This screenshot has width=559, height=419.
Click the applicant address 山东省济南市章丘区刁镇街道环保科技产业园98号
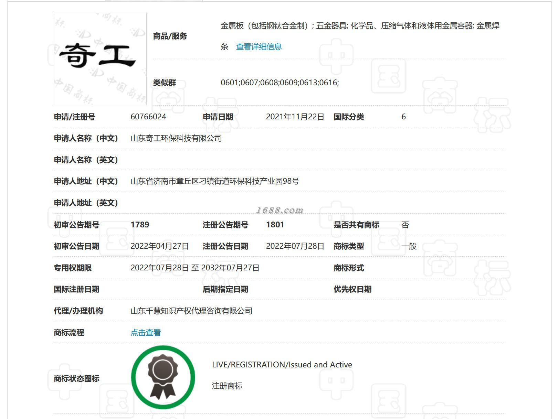coord(215,181)
